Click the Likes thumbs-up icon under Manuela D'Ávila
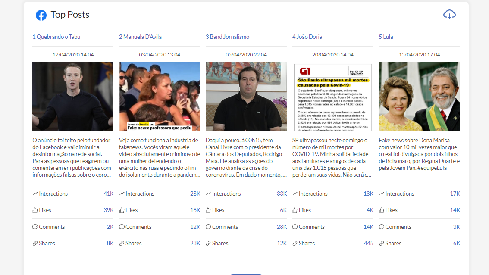Screen dimensions: 489x275 coord(122,210)
